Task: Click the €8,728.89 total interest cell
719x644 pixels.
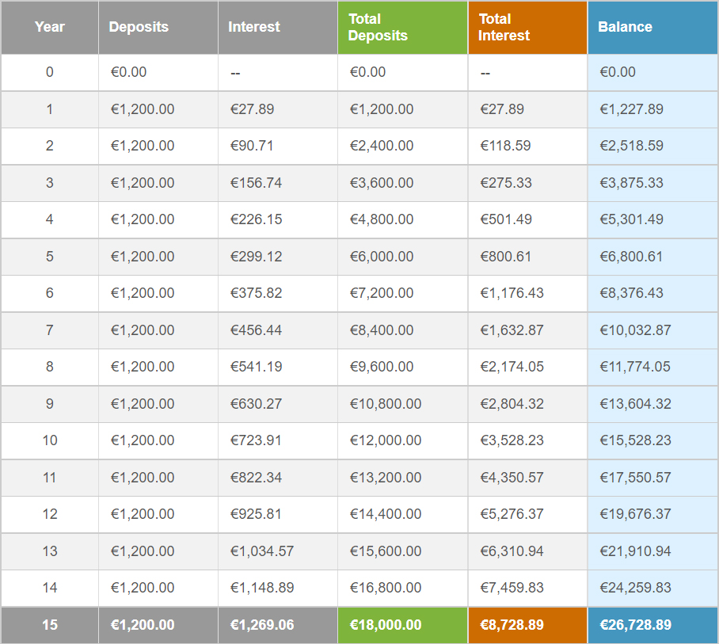Action: point(512,625)
